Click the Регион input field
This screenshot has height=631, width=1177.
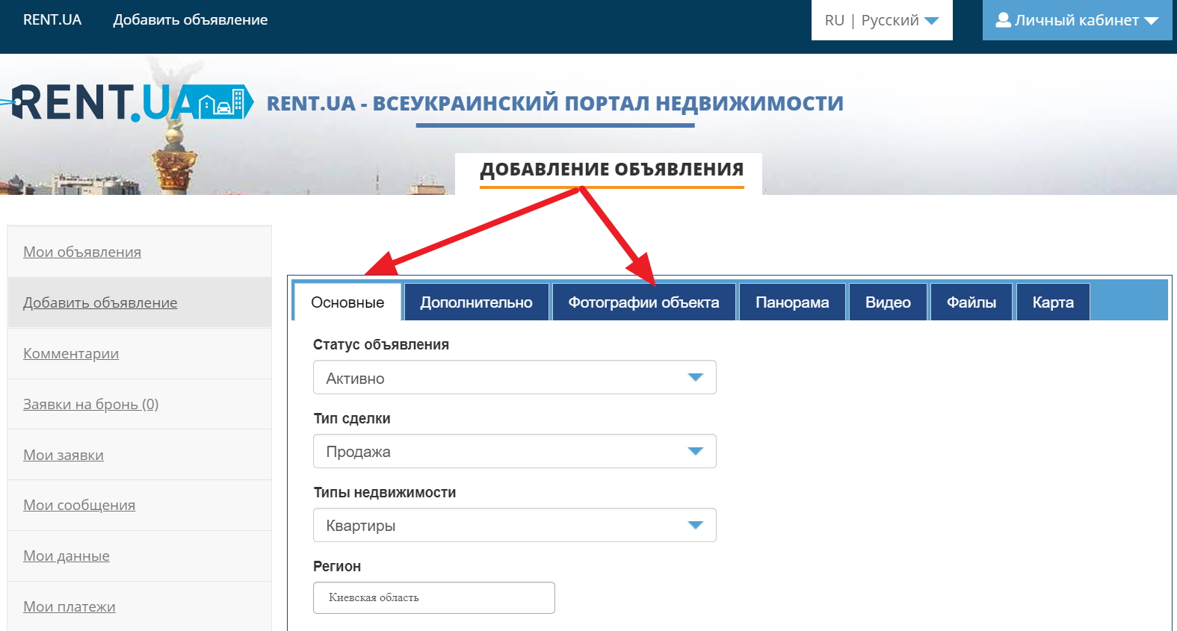pos(433,597)
